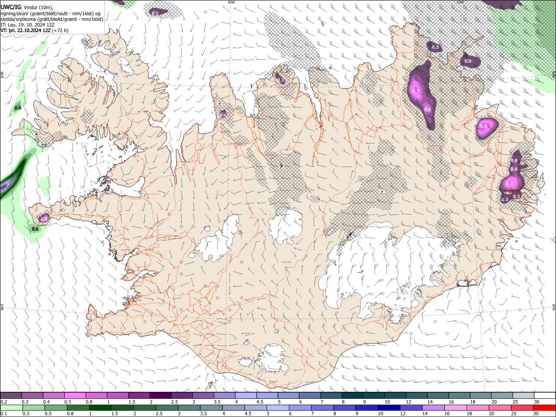556x417 pixels.
Task: Click the lower legend swatch between 0.1 and 0.3
Action: tap(11, 408)
